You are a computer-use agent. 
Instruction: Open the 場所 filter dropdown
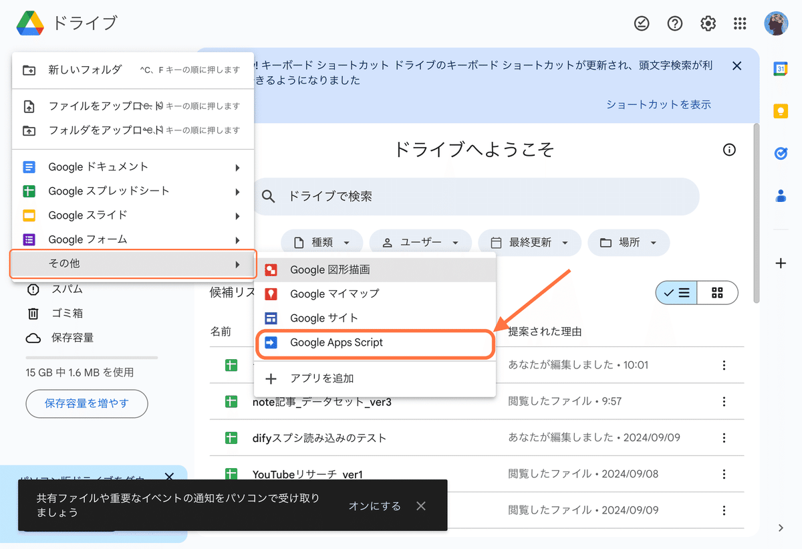[x=628, y=243]
